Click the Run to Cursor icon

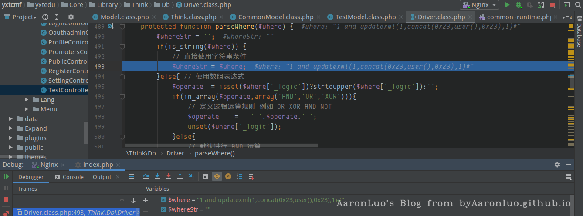pyautogui.click(x=191, y=176)
